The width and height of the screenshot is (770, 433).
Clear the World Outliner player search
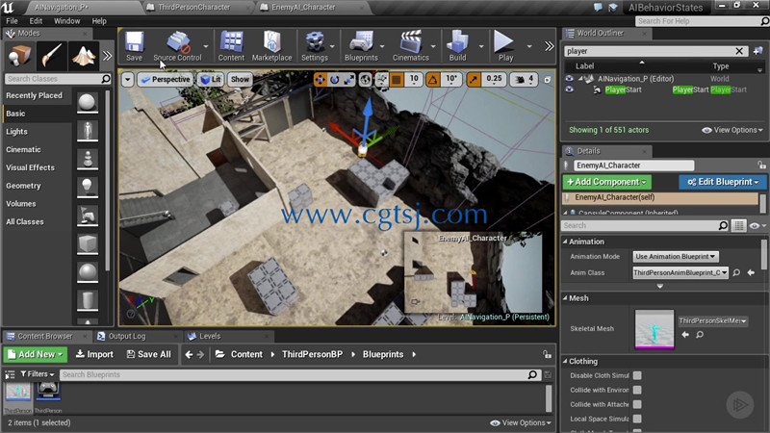(x=739, y=51)
